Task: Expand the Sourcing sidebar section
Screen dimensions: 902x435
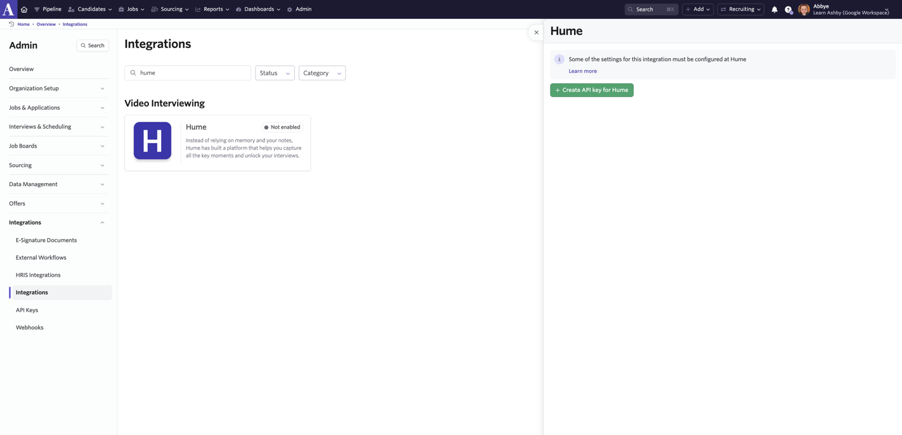Action: 57,165
